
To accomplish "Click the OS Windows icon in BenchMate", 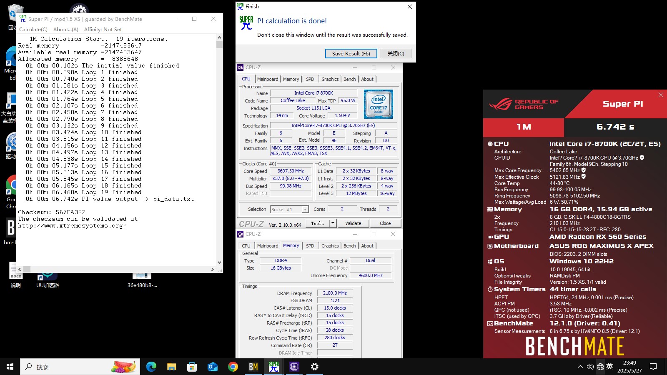I will [490, 262].
